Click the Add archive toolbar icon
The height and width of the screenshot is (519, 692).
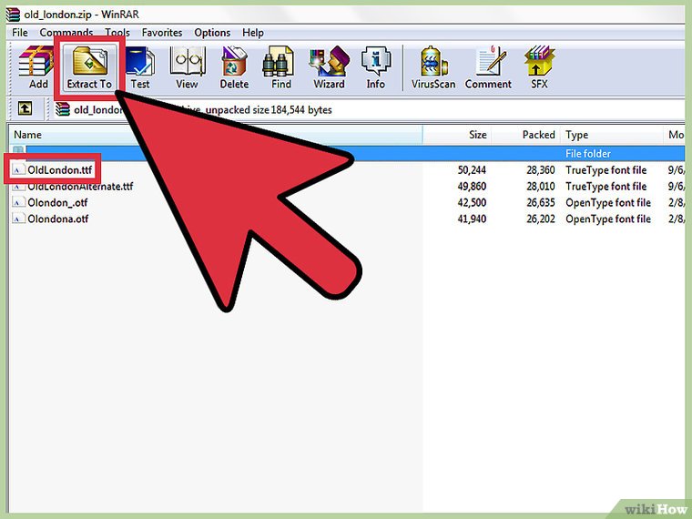[38, 66]
